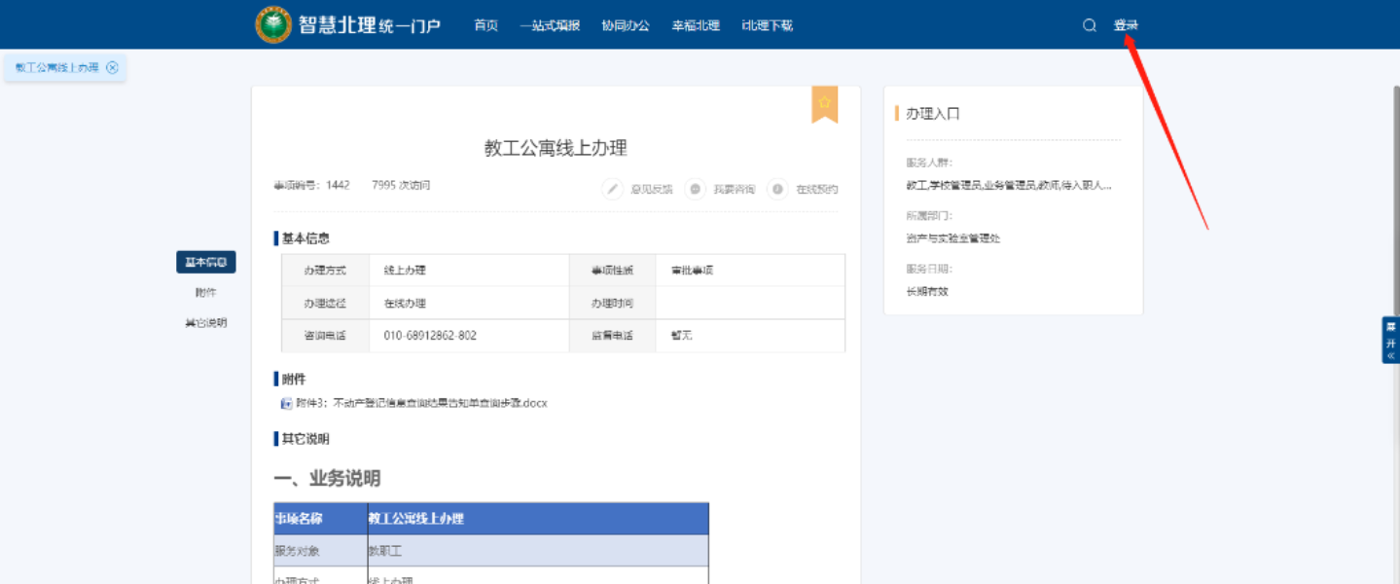Open the 一站式填报 menu
Screen dimensions: 1400x584
point(550,25)
